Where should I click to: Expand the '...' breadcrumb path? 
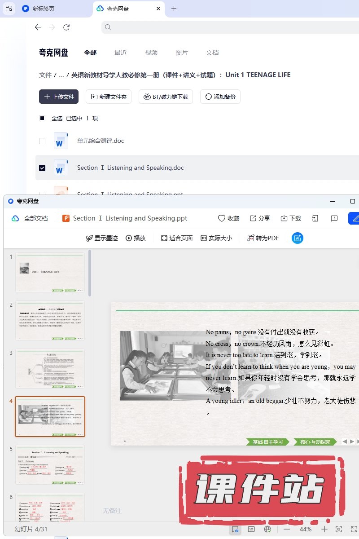pos(61,75)
